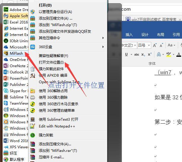Click the green IObit icon beside 强力卸载

tap(33, 135)
